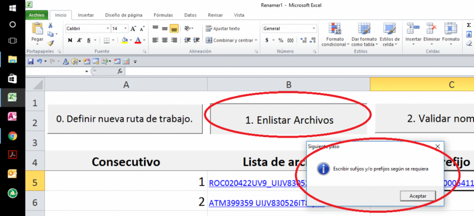
Task: Switch to the Revisar tab
Action: [216, 15]
